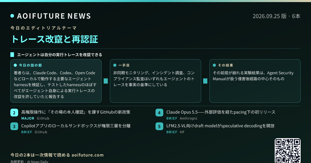Click the date 2026.09.25 版 · 6本
The image size is (311, 163).
pos(277,16)
